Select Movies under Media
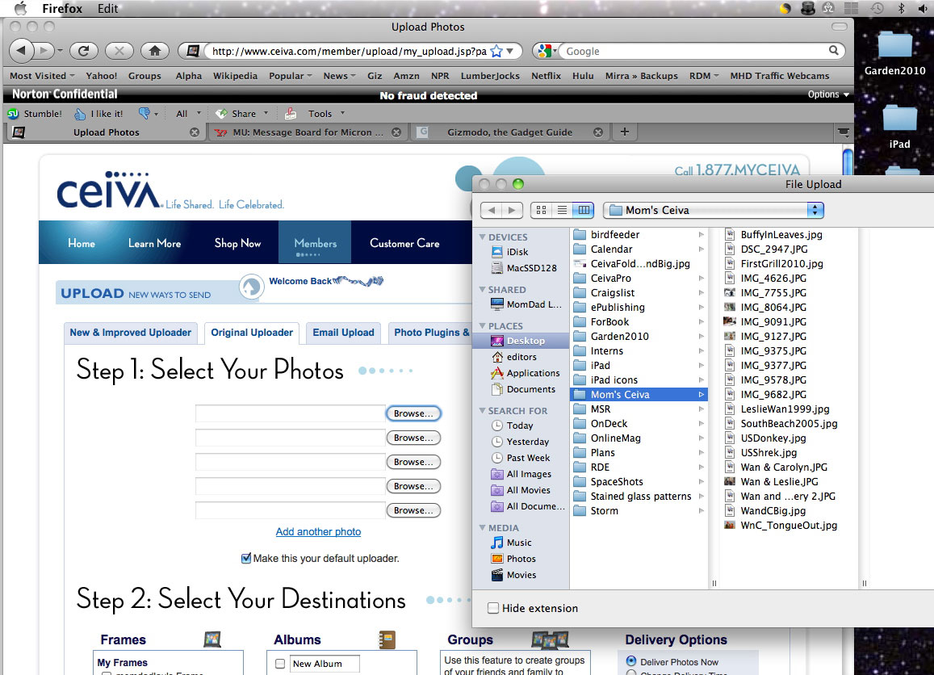 [x=513, y=575]
